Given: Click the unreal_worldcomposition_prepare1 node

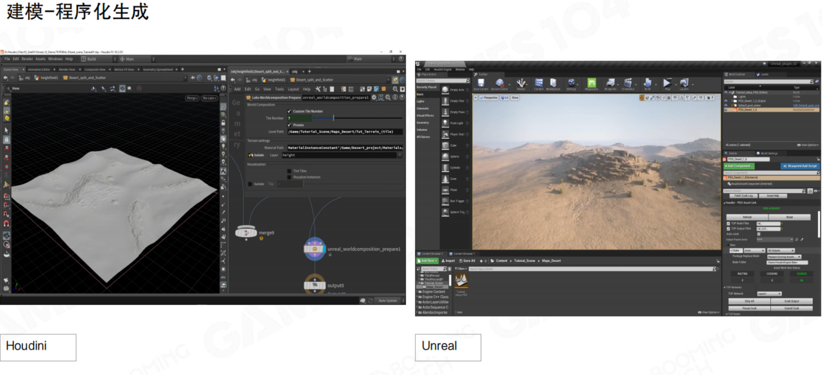Looking at the screenshot, I should point(314,249).
